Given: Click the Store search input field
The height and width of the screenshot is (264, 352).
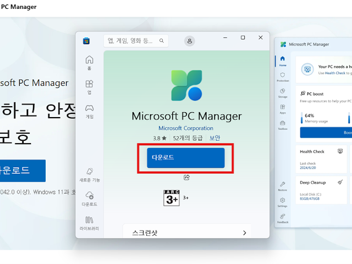Looking at the screenshot, I should point(136,41).
